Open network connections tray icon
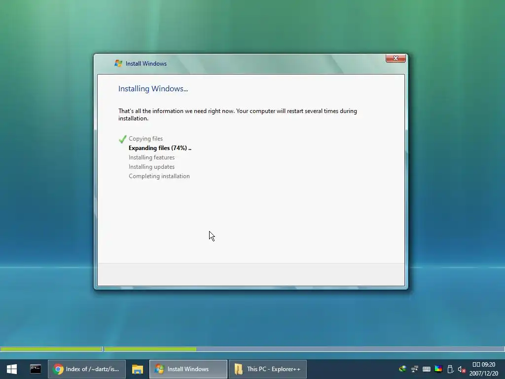Image resolution: width=505 pixels, height=379 pixels. pyautogui.click(x=414, y=369)
